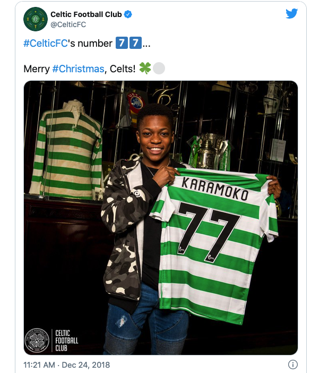Click the Celtic Football Club display name
311x373 pixels.
(86, 14)
